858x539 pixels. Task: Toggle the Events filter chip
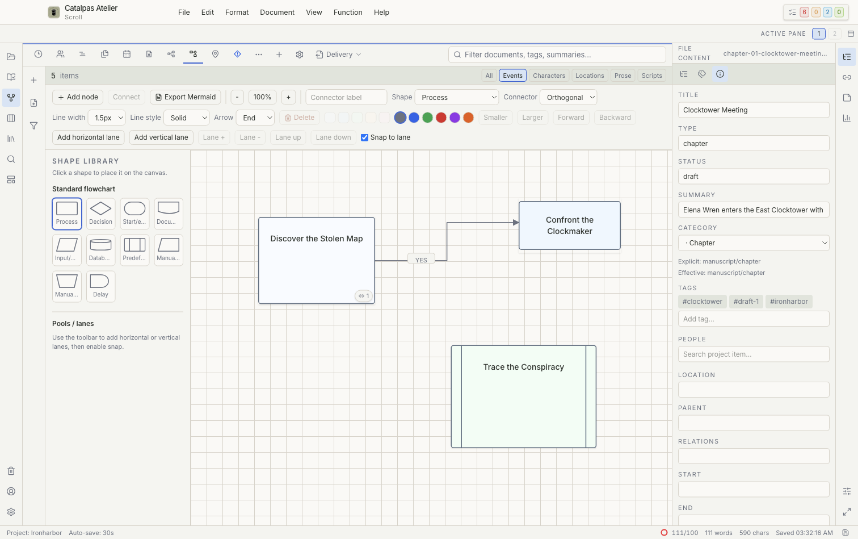512,76
